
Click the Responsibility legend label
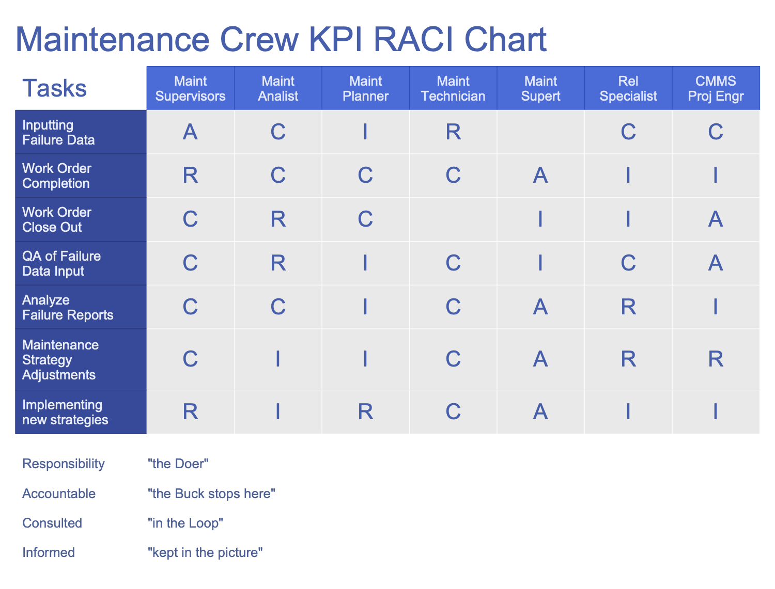pyautogui.click(x=63, y=464)
